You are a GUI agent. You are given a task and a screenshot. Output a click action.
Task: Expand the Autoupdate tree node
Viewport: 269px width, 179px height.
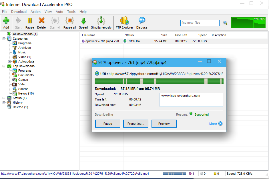[9, 61]
